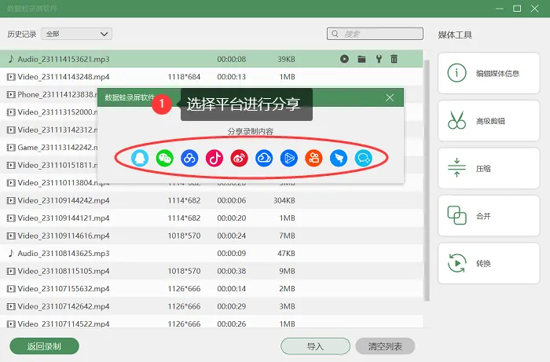Click film icon beside Game_231113142242

point(11,148)
